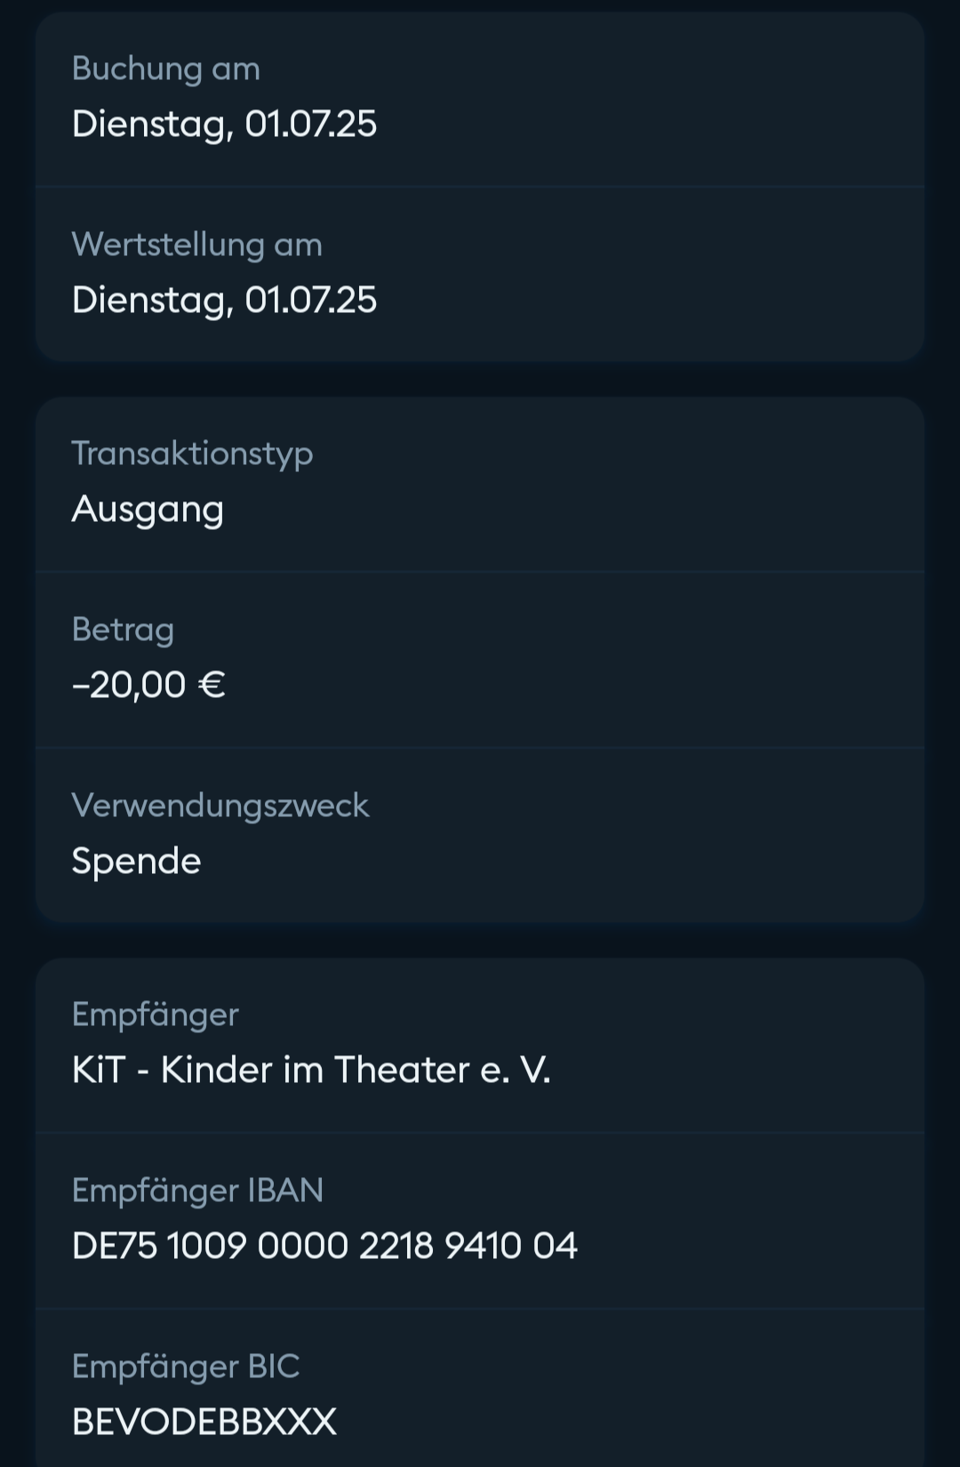The image size is (960, 1467).
Task: Select "01.07.25" in the Buchung date
Action: [x=311, y=124]
